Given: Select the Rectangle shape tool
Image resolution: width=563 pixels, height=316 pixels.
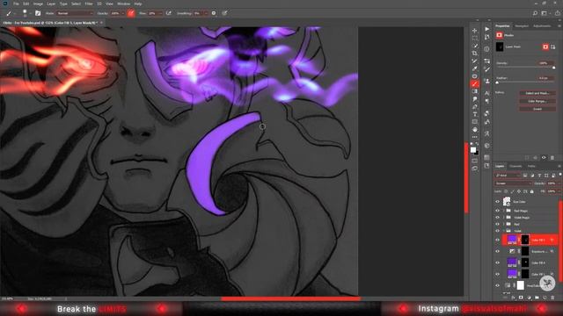Looking at the screenshot, I should point(475,122).
